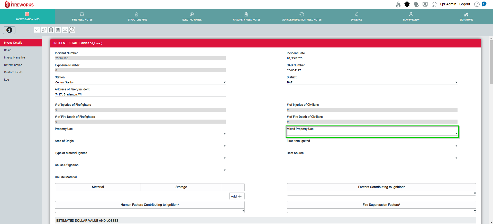493x224 pixels.
Task: Click the question mark help icon
Action: (x=477, y=4)
